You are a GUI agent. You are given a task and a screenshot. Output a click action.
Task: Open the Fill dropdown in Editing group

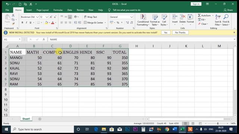coord(202,20)
